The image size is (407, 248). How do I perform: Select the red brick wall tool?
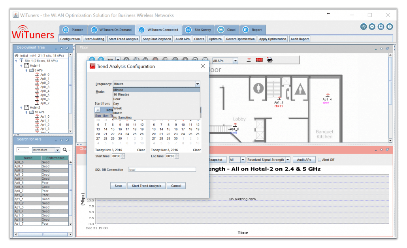click(x=259, y=60)
